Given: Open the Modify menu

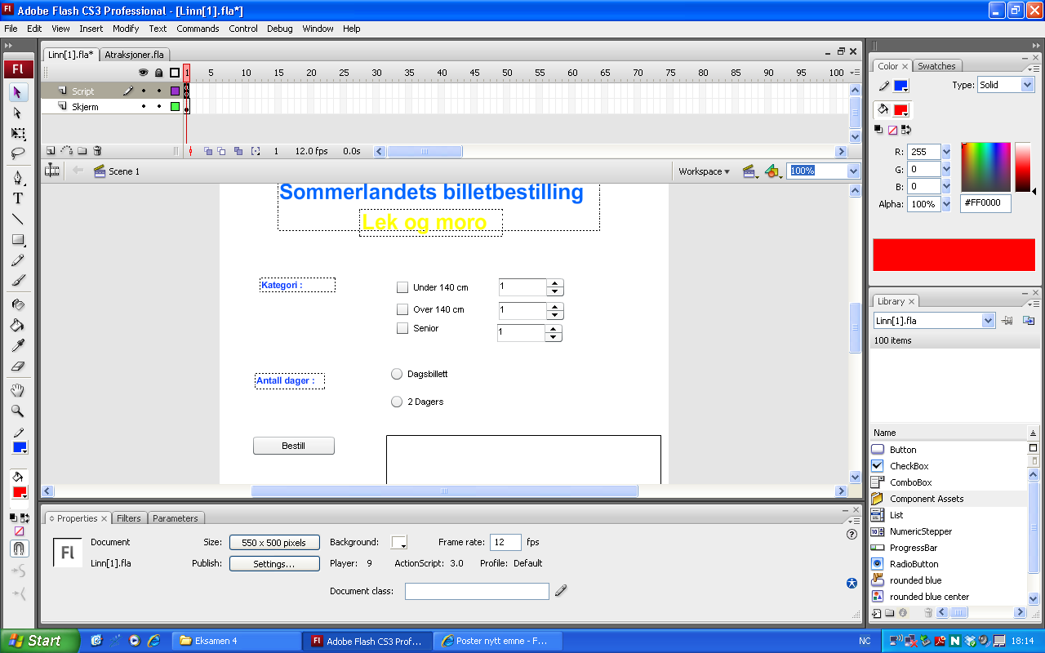Looking at the screenshot, I should (x=126, y=29).
